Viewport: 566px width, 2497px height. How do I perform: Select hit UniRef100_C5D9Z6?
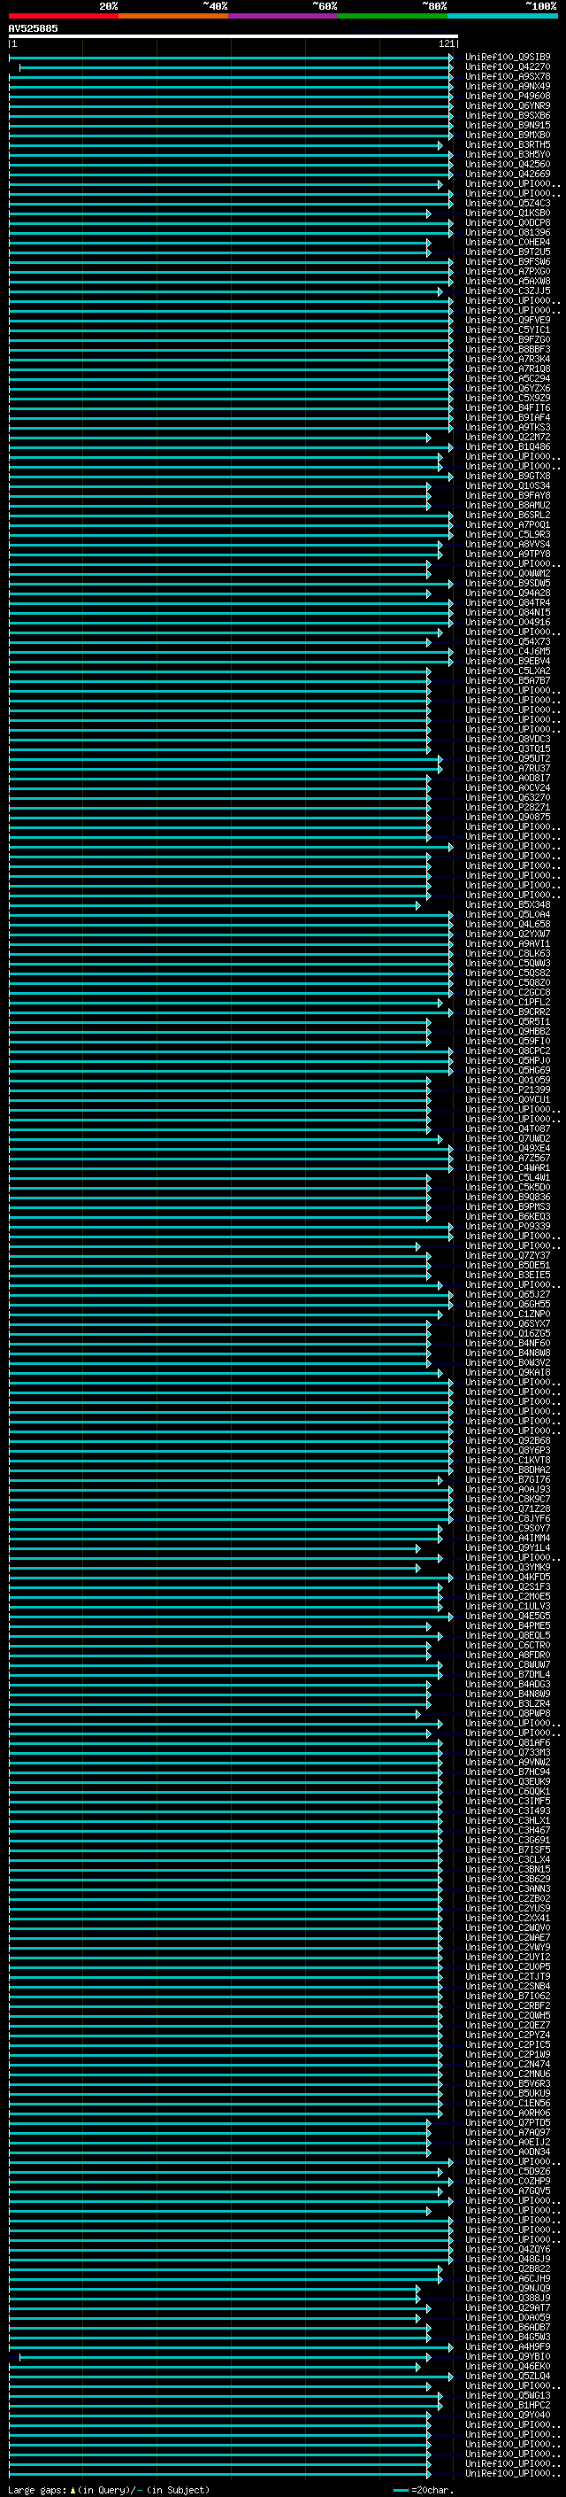pyautogui.click(x=508, y=2171)
